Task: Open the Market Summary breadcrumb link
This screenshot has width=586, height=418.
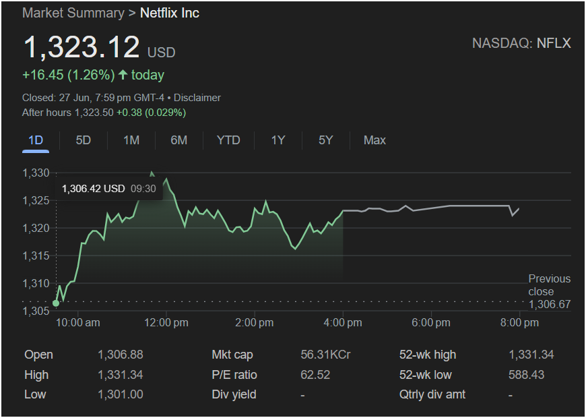Action: [x=73, y=13]
